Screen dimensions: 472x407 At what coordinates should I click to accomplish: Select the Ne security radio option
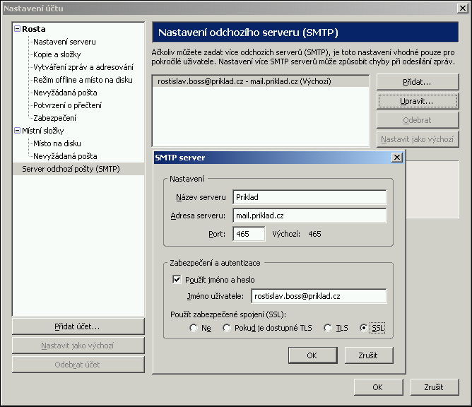tap(194, 328)
